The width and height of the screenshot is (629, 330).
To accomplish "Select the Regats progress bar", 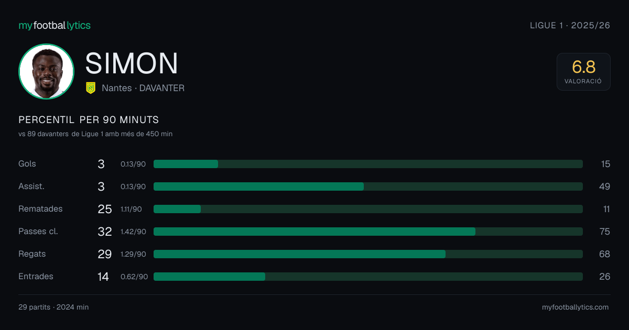I will pyautogui.click(x=368, y=254).
